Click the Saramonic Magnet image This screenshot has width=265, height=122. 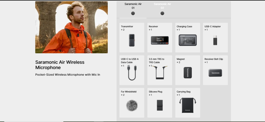click(x=188, y=73)
